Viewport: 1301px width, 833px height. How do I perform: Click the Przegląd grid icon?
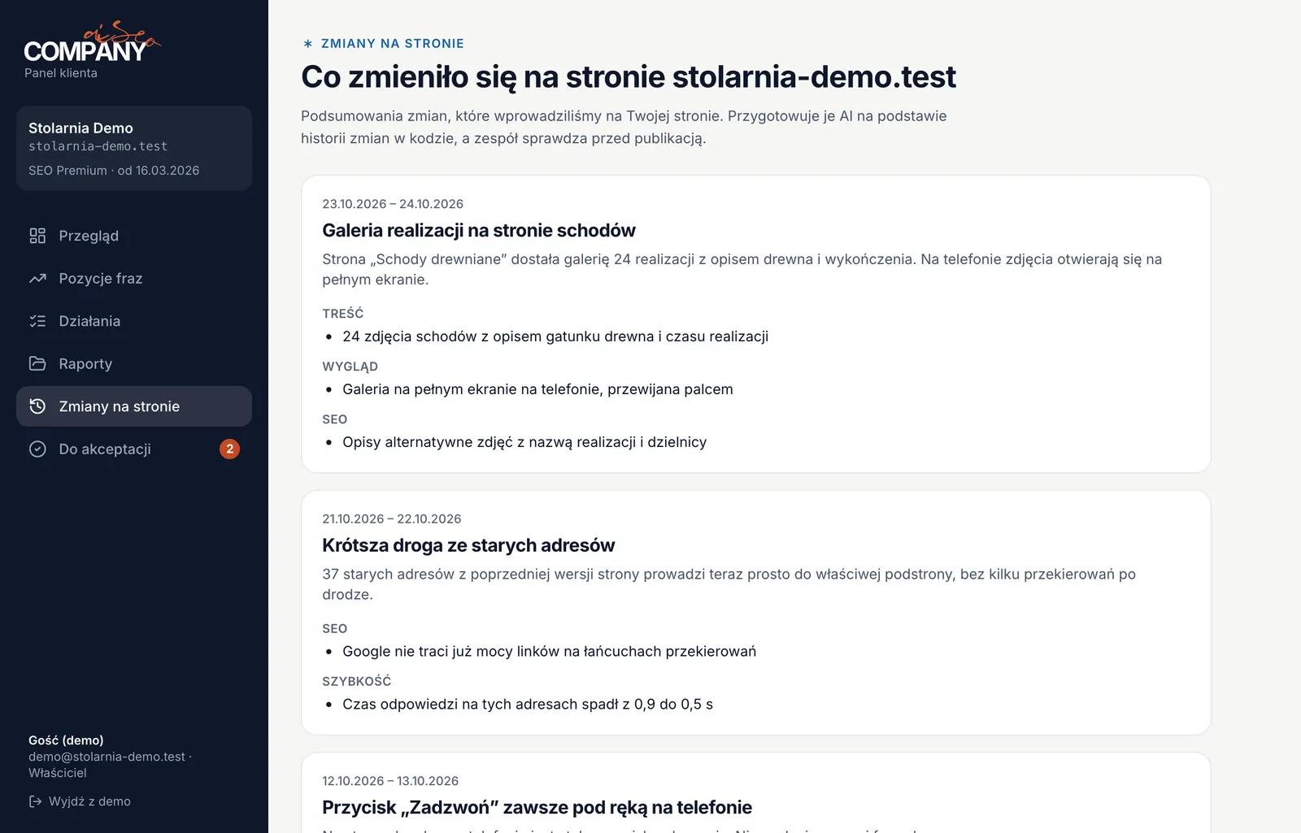pyautogui.click(x=37, y=236)
